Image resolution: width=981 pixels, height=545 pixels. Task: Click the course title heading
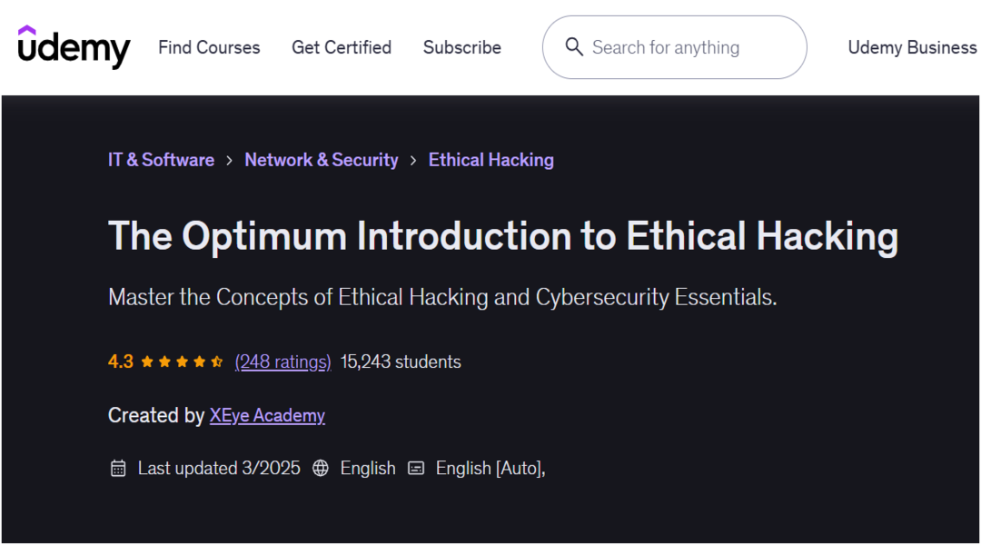(x=503, y=236)
